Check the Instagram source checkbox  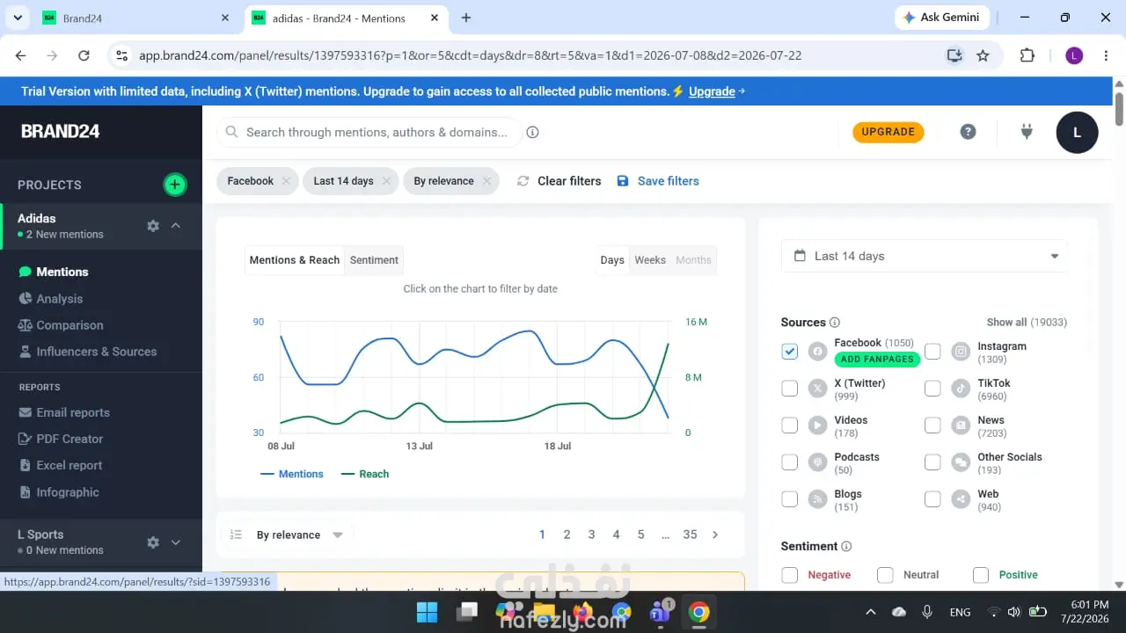(x=933, y=352)
